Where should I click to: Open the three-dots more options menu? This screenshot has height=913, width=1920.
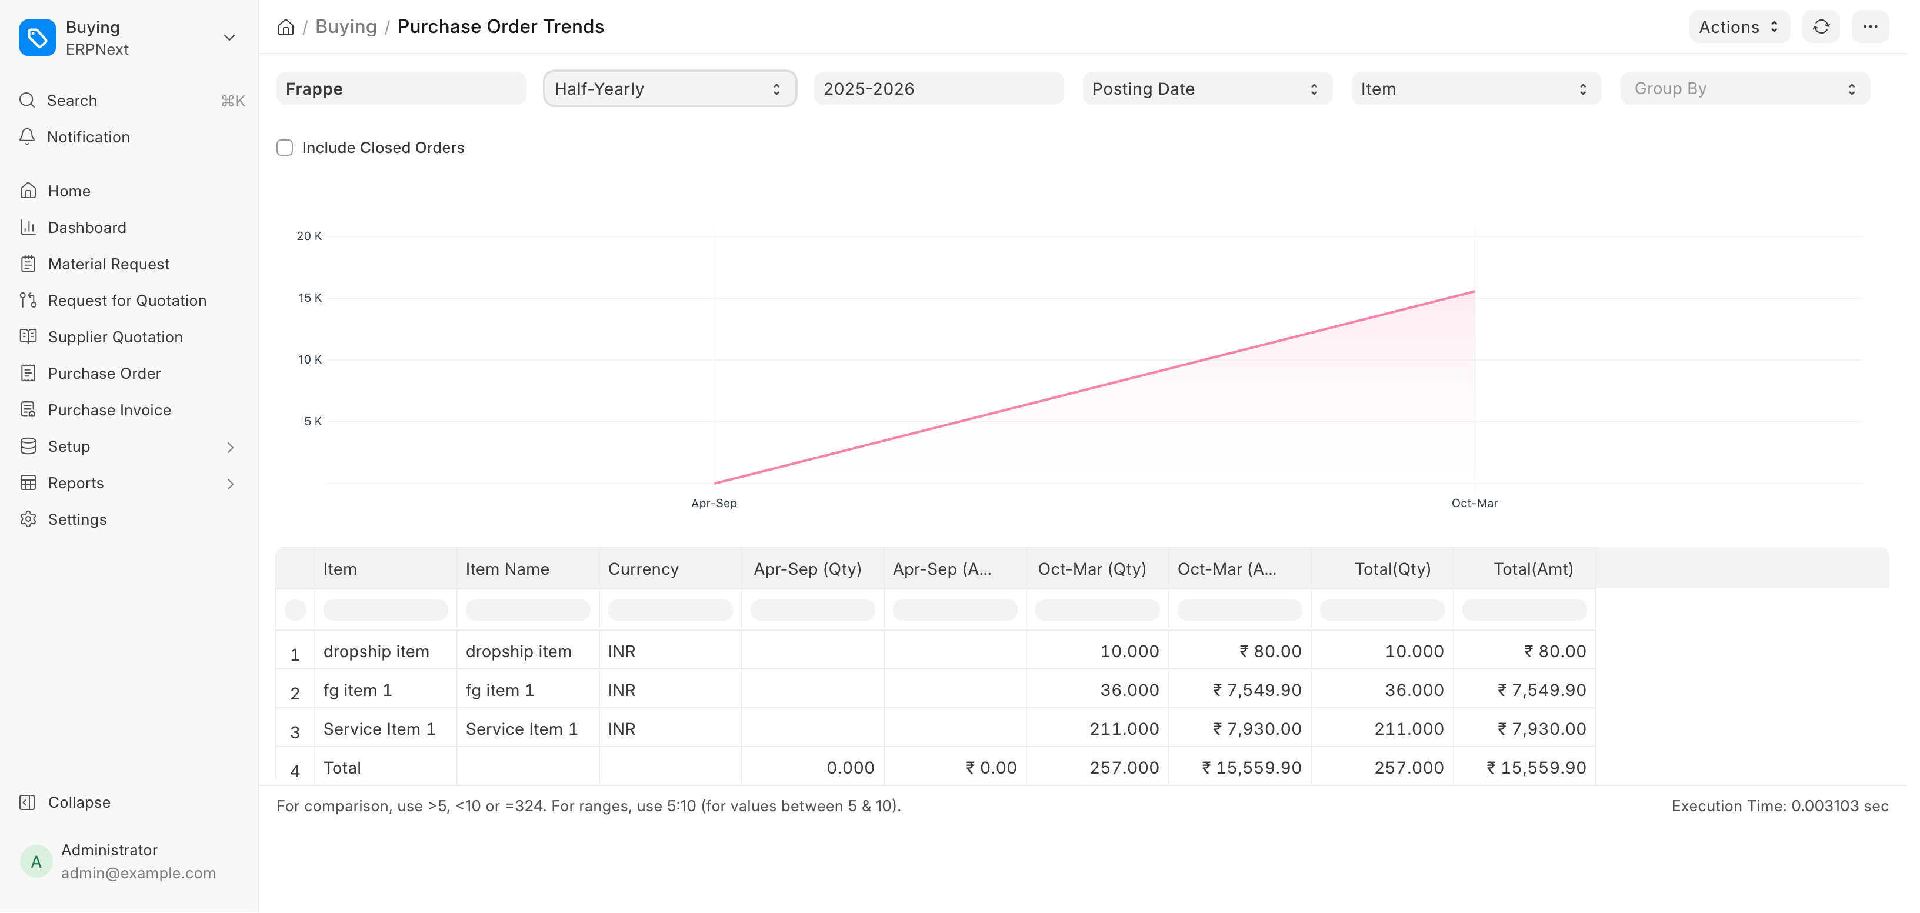pos(1870,27)
